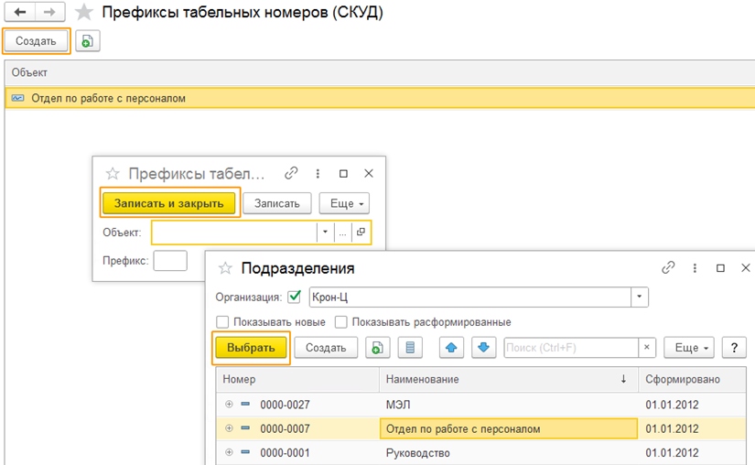Expand the Организация dropdown list
Screen dimensions: 755x465
(639, 297)
